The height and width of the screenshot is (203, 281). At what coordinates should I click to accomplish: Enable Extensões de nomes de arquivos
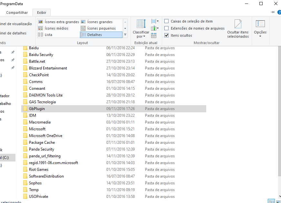167,28
